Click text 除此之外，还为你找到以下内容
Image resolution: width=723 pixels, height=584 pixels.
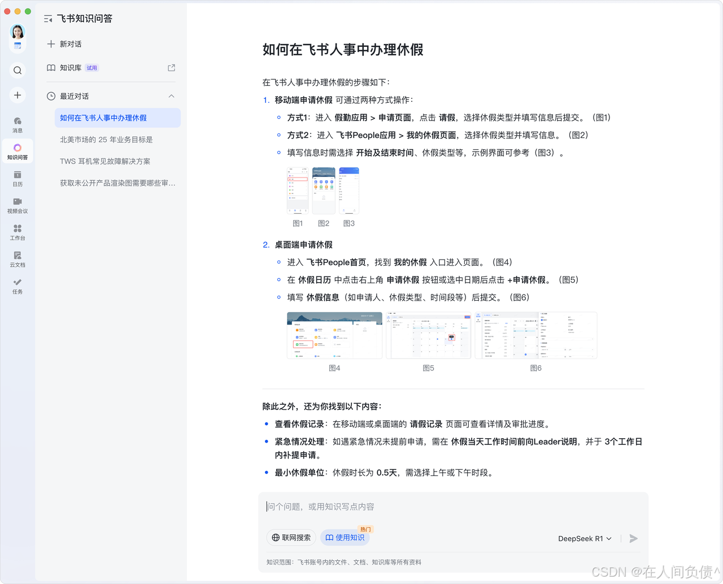coord(322,406)
